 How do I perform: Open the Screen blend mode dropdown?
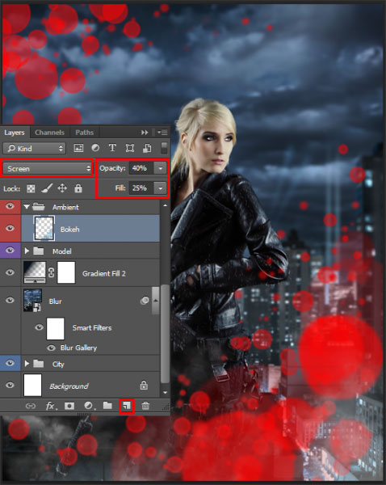tap(48, 169)
